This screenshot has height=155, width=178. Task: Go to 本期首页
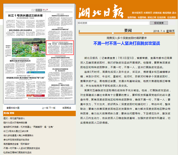pos(148,13)
